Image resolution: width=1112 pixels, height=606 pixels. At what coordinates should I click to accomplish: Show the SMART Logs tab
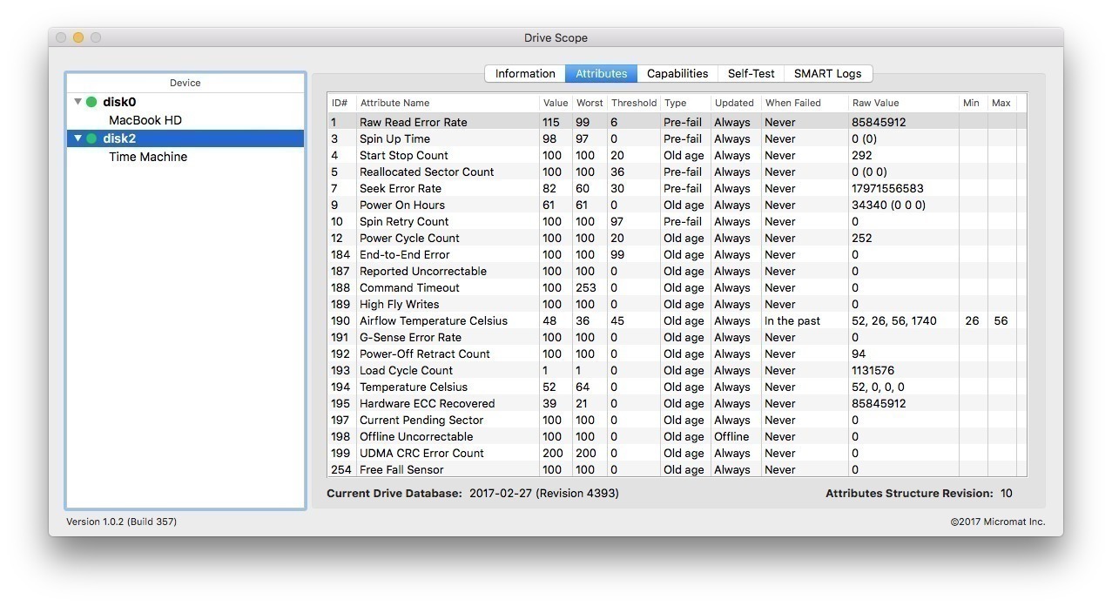(827, 74)
